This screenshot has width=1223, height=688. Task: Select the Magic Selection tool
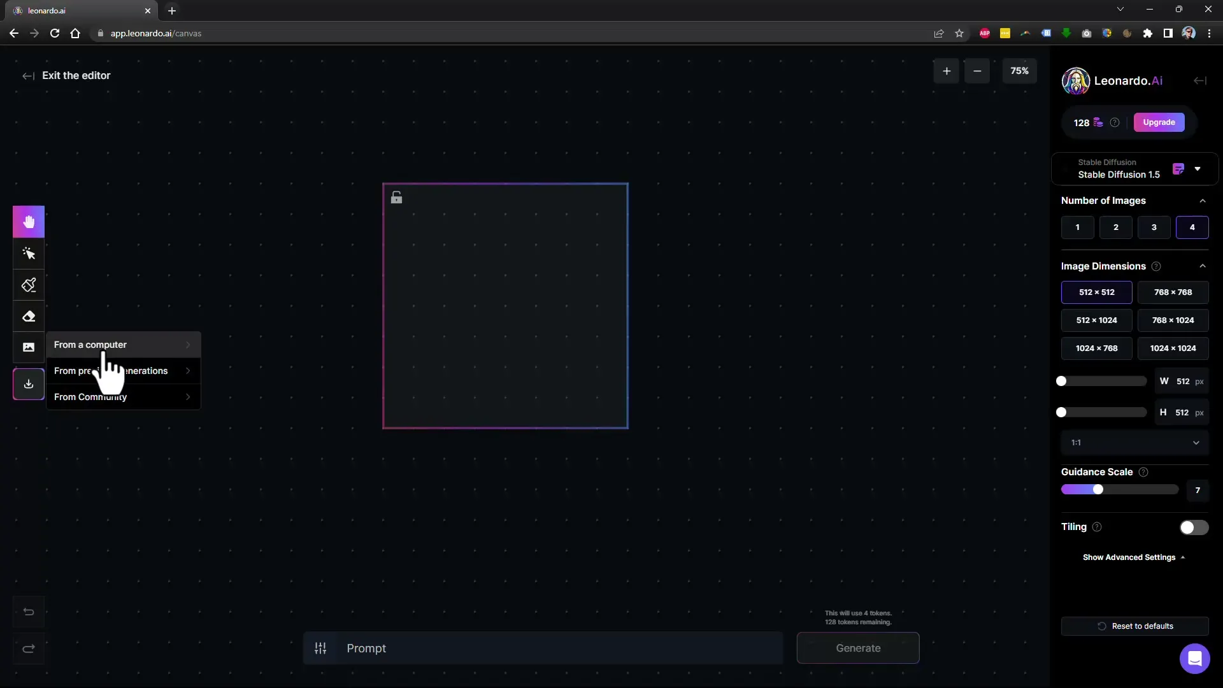coord(29,253)
